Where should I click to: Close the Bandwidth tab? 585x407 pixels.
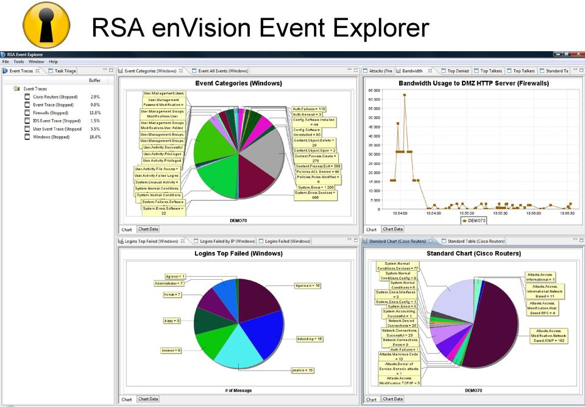(x=430, y=71)
